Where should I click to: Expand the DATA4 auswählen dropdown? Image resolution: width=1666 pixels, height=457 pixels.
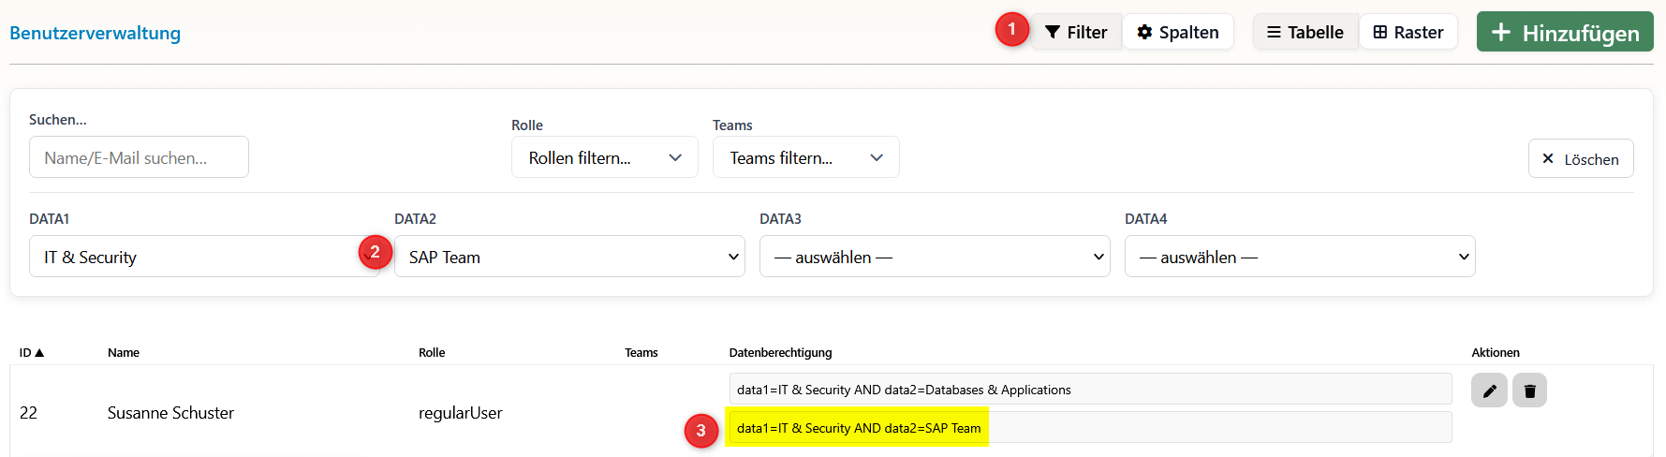point(1299,257)
